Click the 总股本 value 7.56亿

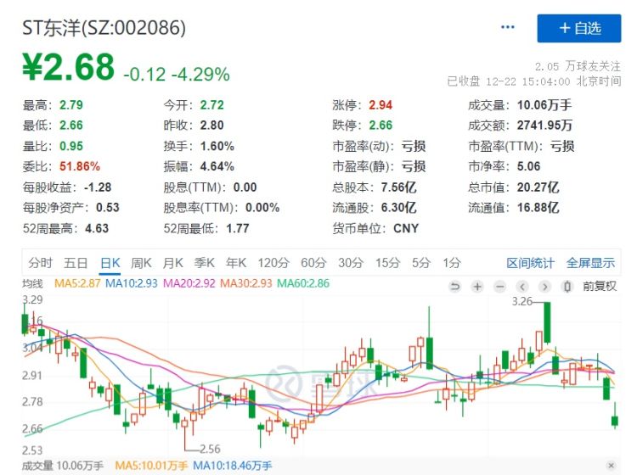[398, 187]
